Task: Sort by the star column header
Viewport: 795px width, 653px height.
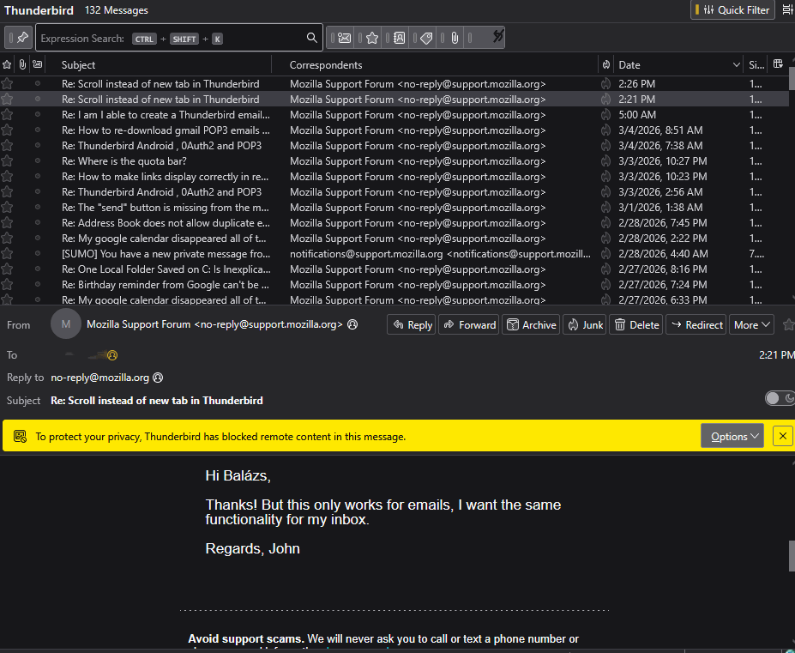Action: pos(7,65)
